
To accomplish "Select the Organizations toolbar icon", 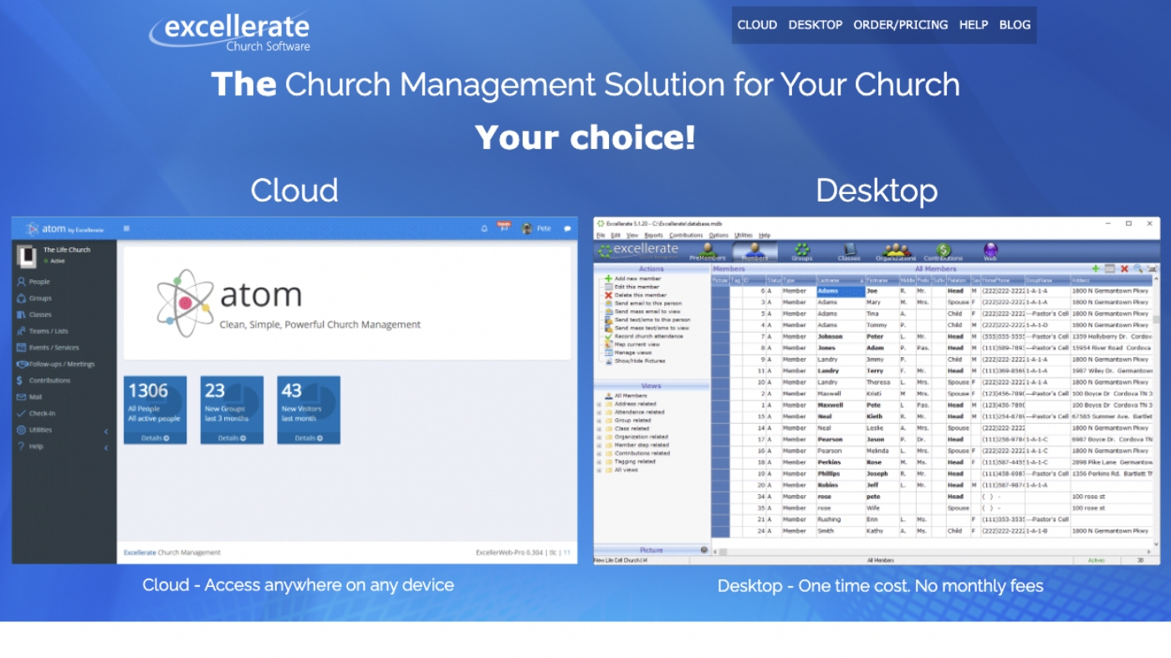I will point(896,252).
